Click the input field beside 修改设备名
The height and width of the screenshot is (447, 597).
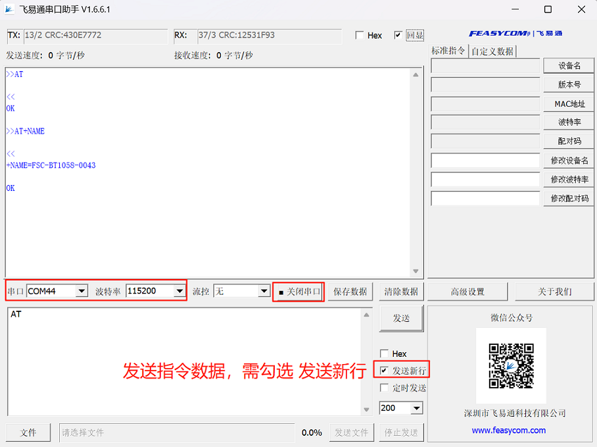[x=485, y=161]
